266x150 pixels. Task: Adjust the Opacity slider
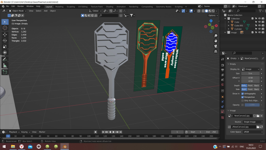[x=252, y=105]
